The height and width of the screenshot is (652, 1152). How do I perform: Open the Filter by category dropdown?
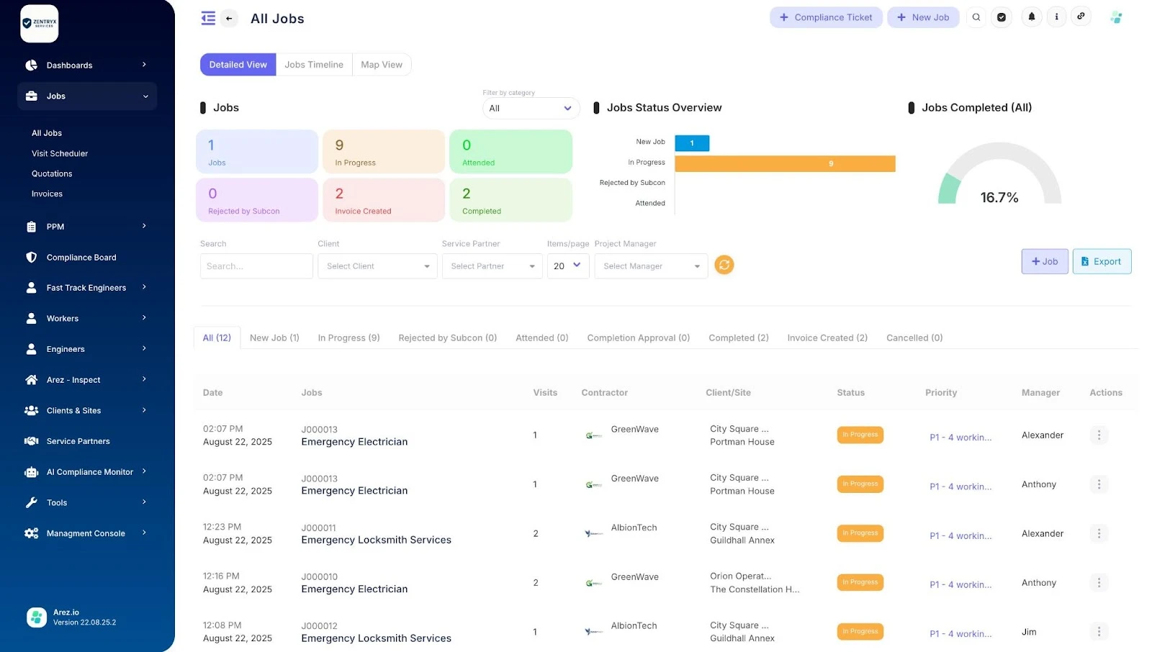pos(531,109)
